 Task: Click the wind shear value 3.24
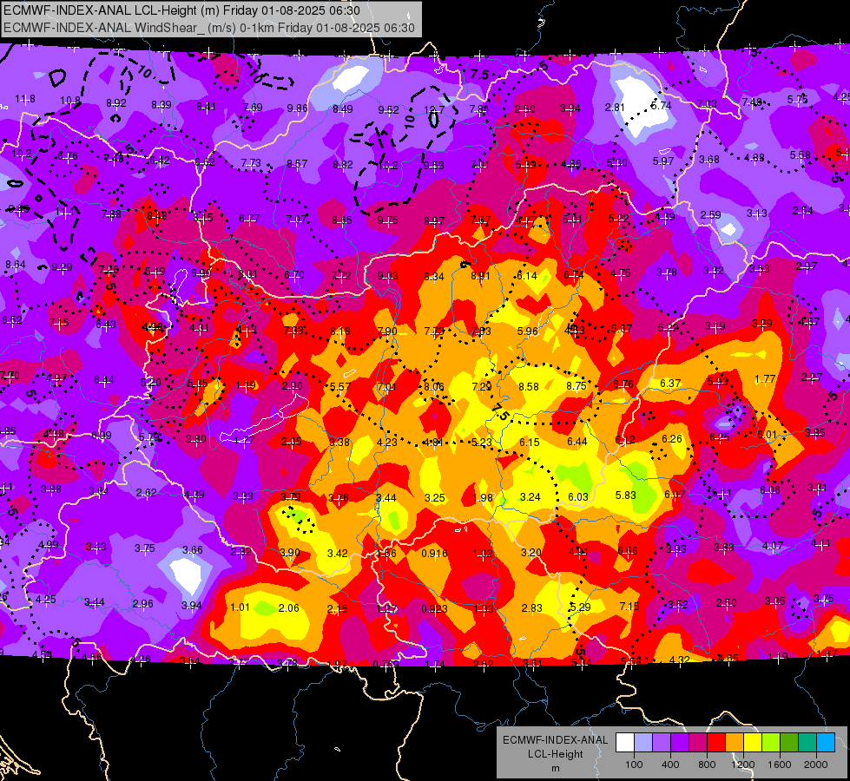pos(530,497)
